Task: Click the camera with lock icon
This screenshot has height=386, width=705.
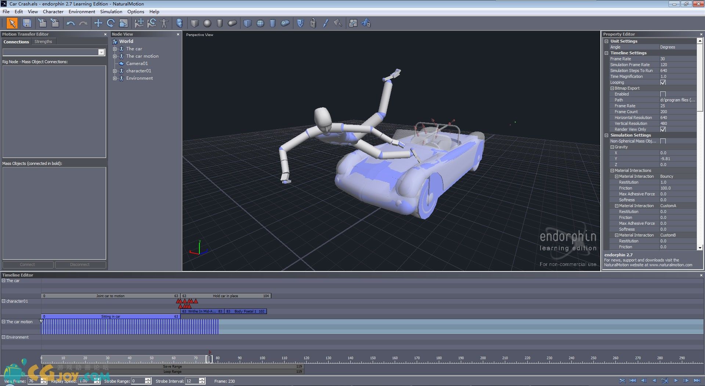Action: click(x=366, y=23)
